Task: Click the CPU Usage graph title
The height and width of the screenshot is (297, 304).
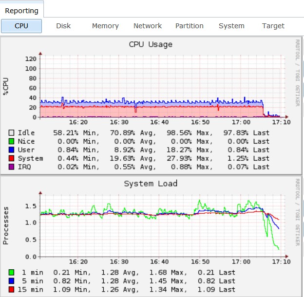Action: tap(151, 44)
